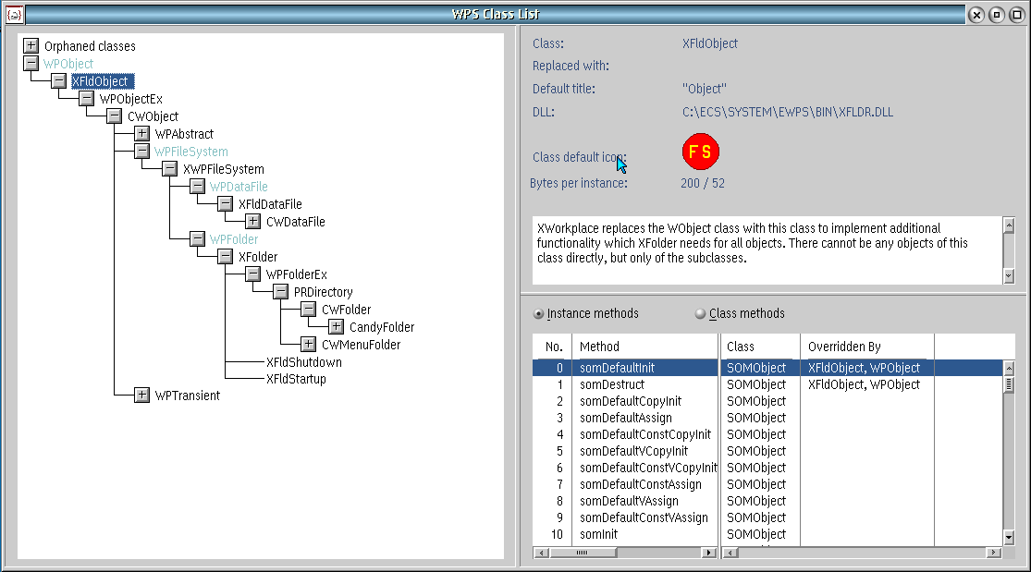This screenshot has height=572, width=1031.
Task: Click left pane scroll right arrow
Action: (709, 553)
